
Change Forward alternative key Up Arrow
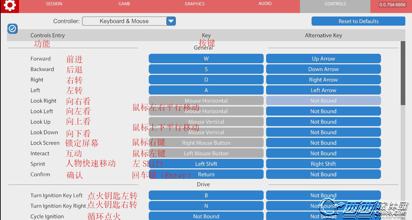coord(324,59)
